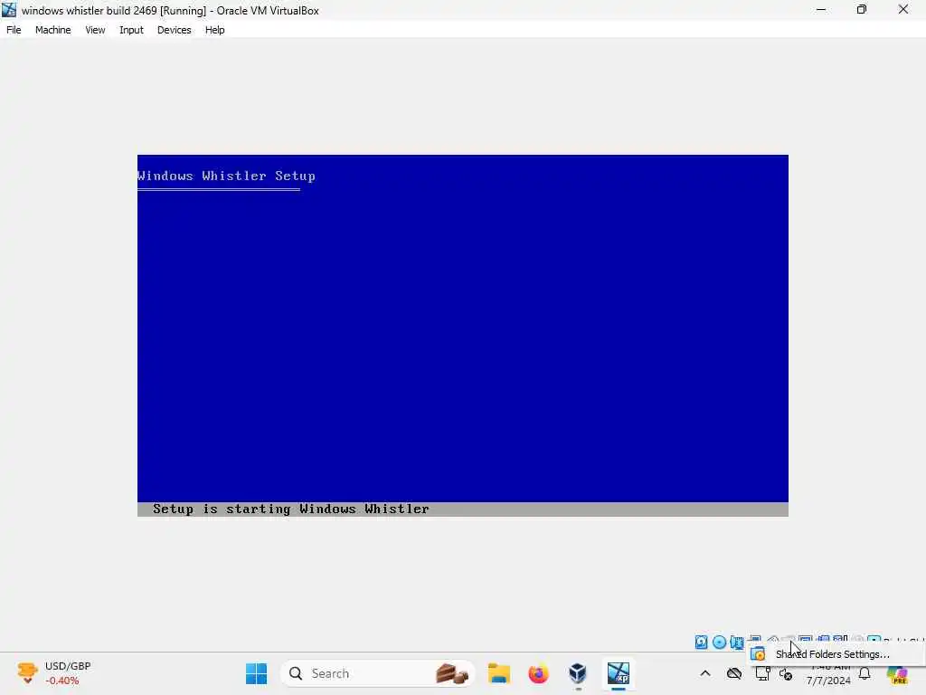The width and height of the screenshot is (926, 695).
Task: Open the Copilot preview icon
Action: [x=897, y=673]
